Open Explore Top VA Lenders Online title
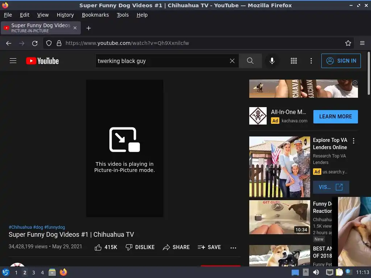This screenshot has width=371, height=278. [x=330, y=143]
